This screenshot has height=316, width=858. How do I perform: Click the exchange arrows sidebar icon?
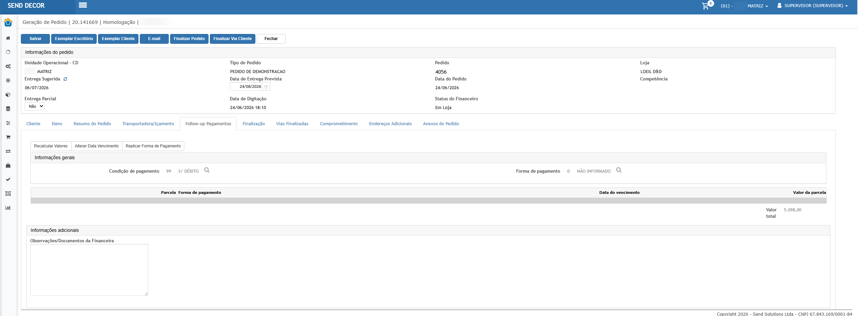[x=8, y=151]
